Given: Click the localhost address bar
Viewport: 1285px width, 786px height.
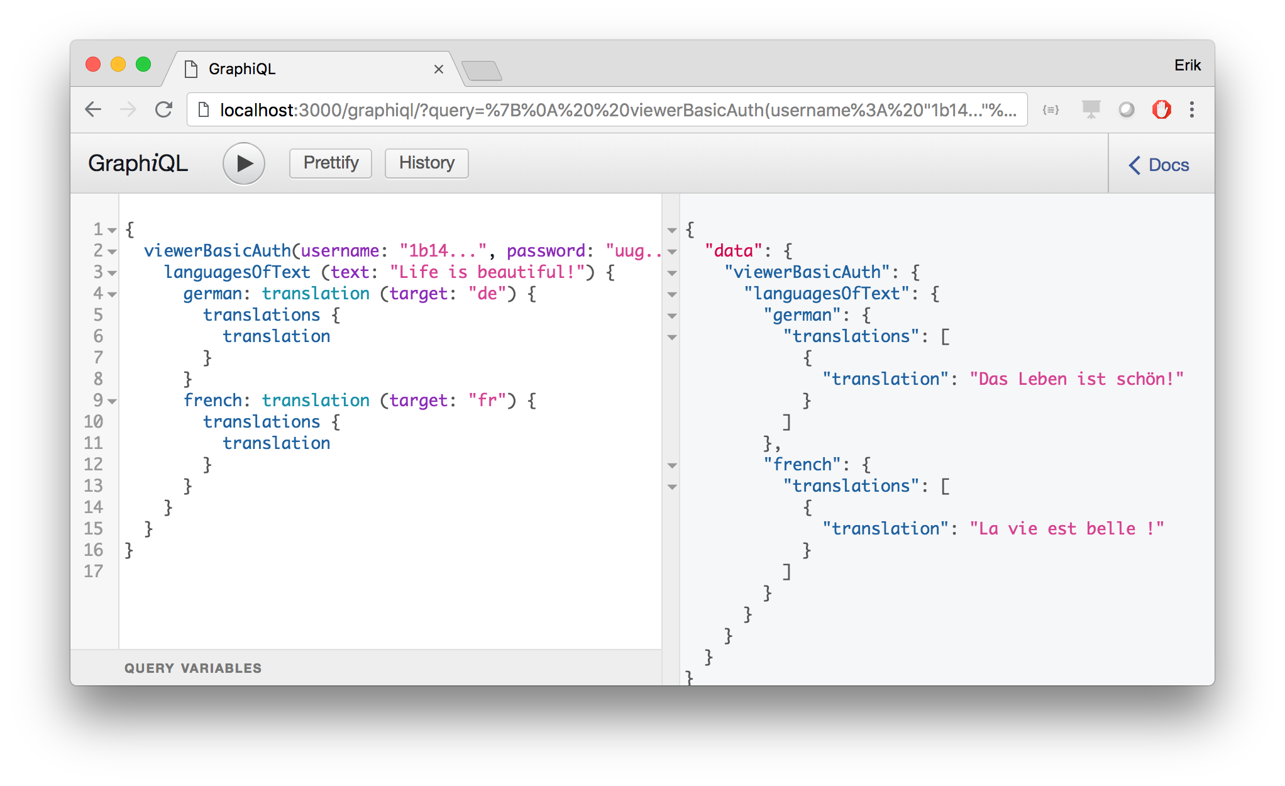Looking at the screenshot, I should coord(607,110).
